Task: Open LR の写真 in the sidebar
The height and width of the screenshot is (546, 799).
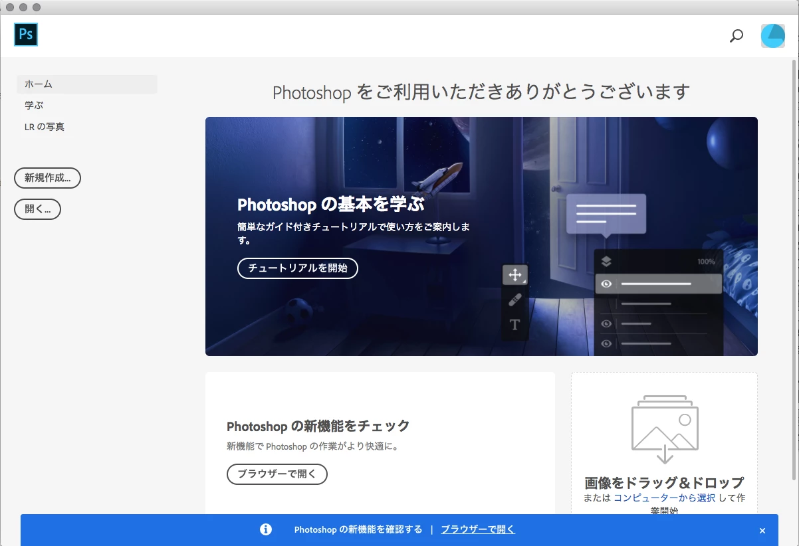Action: click(x=45, y=127)
